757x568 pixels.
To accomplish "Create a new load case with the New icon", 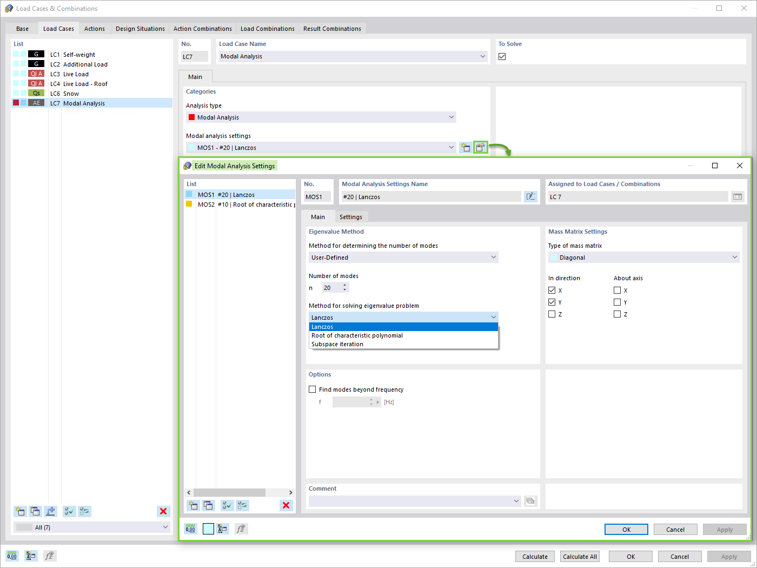I will pyautogui.click(x=20, y=511).
